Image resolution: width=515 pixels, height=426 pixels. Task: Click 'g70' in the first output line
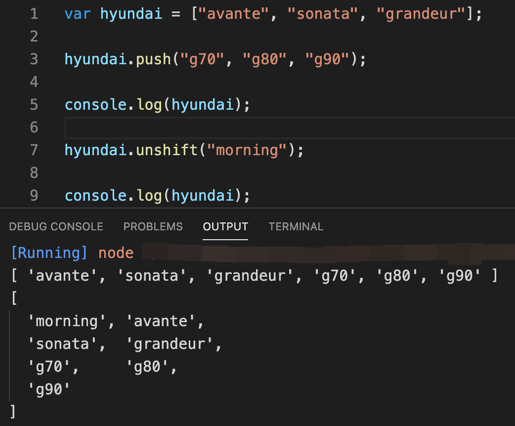click(335, 276)
